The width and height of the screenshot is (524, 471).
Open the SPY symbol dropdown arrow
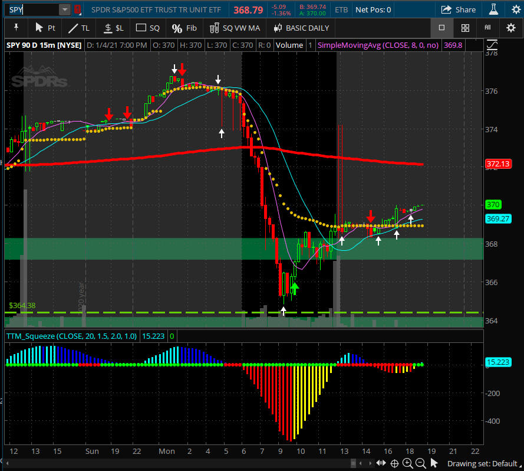click(64, 9)
